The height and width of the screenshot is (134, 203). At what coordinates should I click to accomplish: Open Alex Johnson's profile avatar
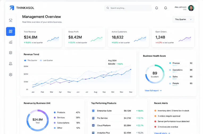191,8
